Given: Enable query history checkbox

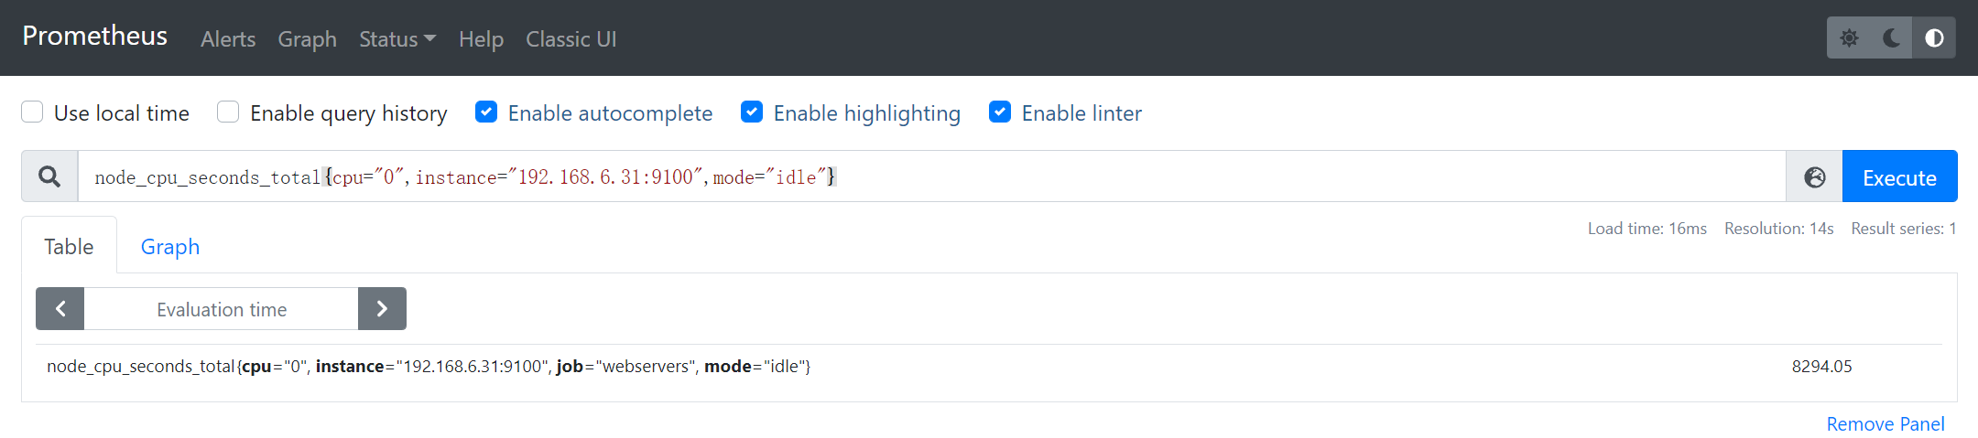Looking at the screenshot, I should tap(228, 112).
